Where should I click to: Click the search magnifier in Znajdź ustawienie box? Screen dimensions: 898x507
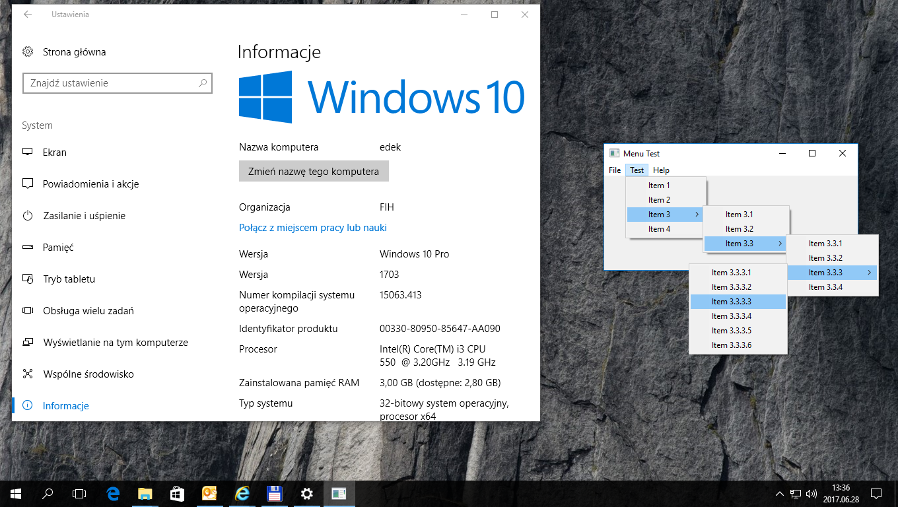pyautogui.click(x=203, y=83)
